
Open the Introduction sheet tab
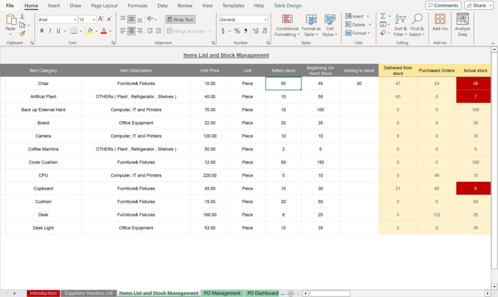pyautogui.click(x=43, y=293)
